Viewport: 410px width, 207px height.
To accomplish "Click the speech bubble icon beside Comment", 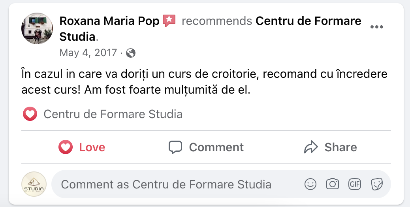I will tap(175, 147).
